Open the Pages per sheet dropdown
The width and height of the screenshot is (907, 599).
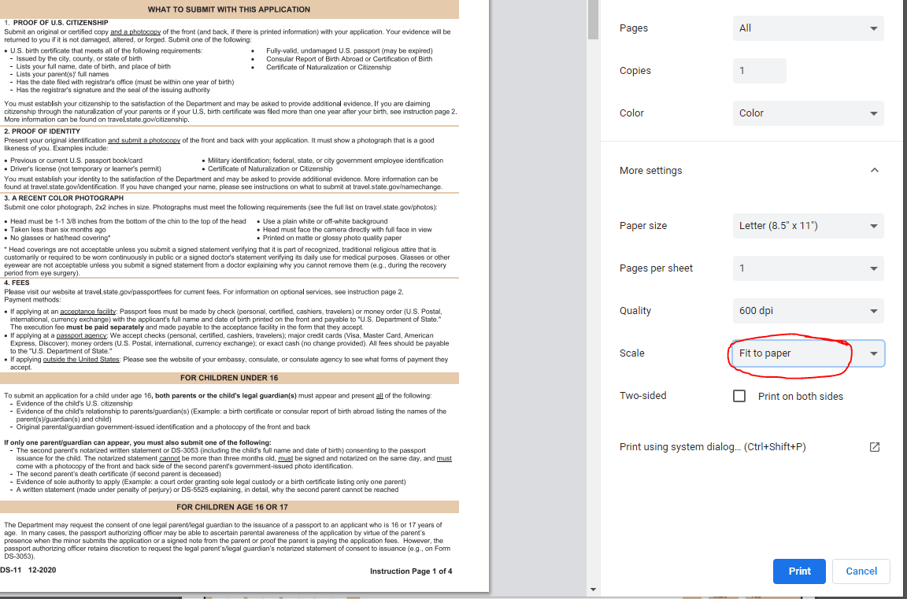tap(808, 268)
